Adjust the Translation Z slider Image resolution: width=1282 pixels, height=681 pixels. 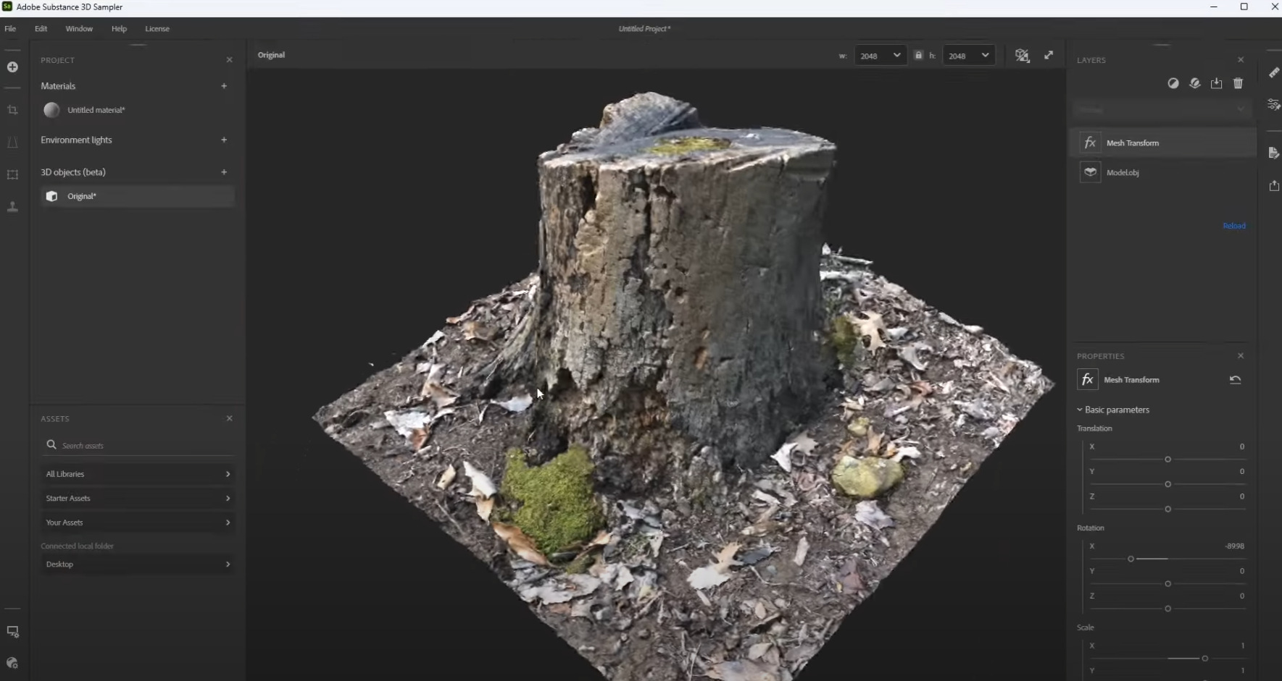coord(1167,509)
